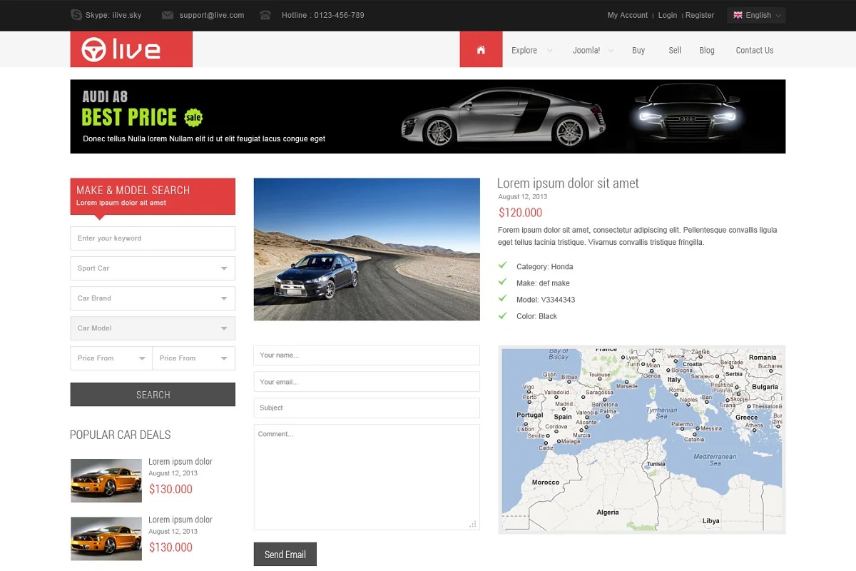Click the checkmark beside Category: Honda
This screenshot has width=856, height=571.
(503, 266)
